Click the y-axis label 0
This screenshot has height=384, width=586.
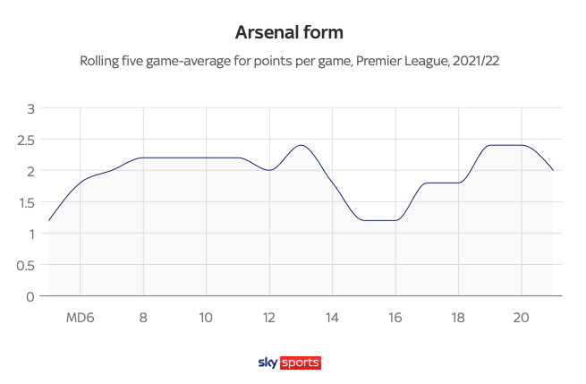30,296
